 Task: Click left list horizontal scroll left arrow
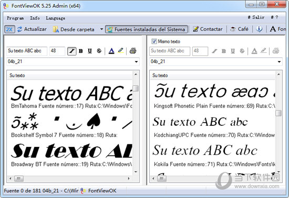11,179
